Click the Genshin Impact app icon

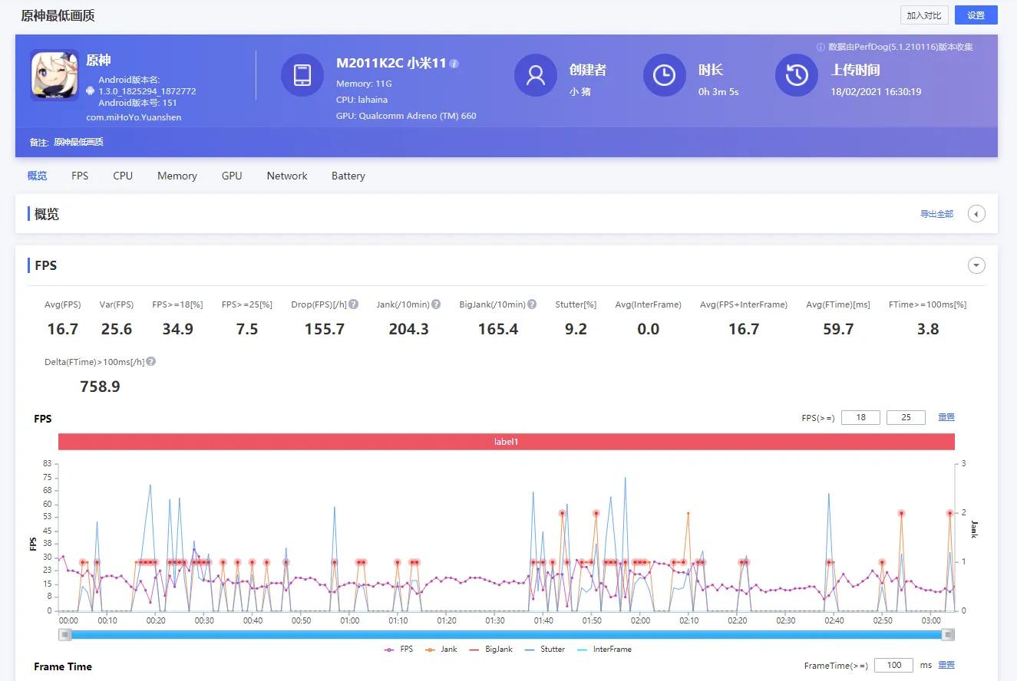[54, 75]
